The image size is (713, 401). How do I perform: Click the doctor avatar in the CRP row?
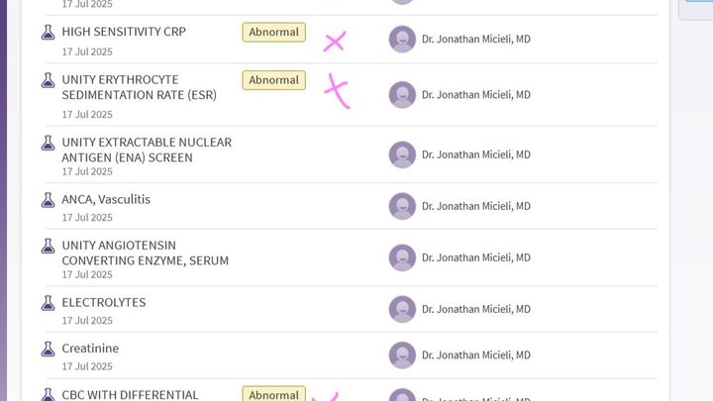click(402, 40)
